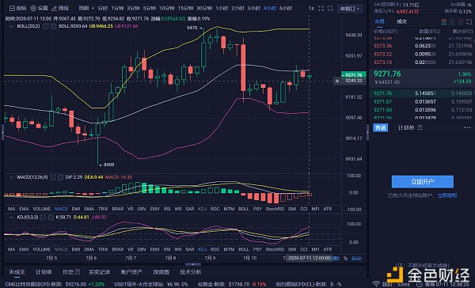Open the 深度图 depth chart tab
The height and width of the screenshot is (288, 475).
click(161, 272)
